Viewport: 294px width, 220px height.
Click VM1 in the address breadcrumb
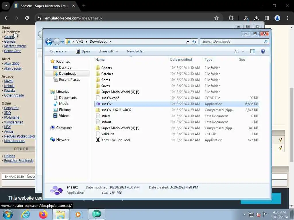pos(80,42)
